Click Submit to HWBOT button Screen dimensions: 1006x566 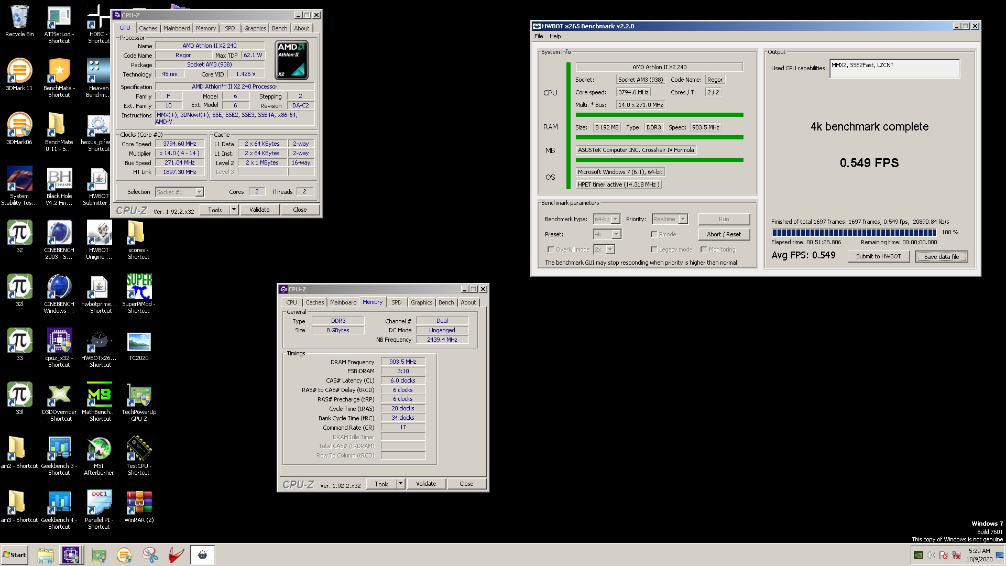(878, 256)
